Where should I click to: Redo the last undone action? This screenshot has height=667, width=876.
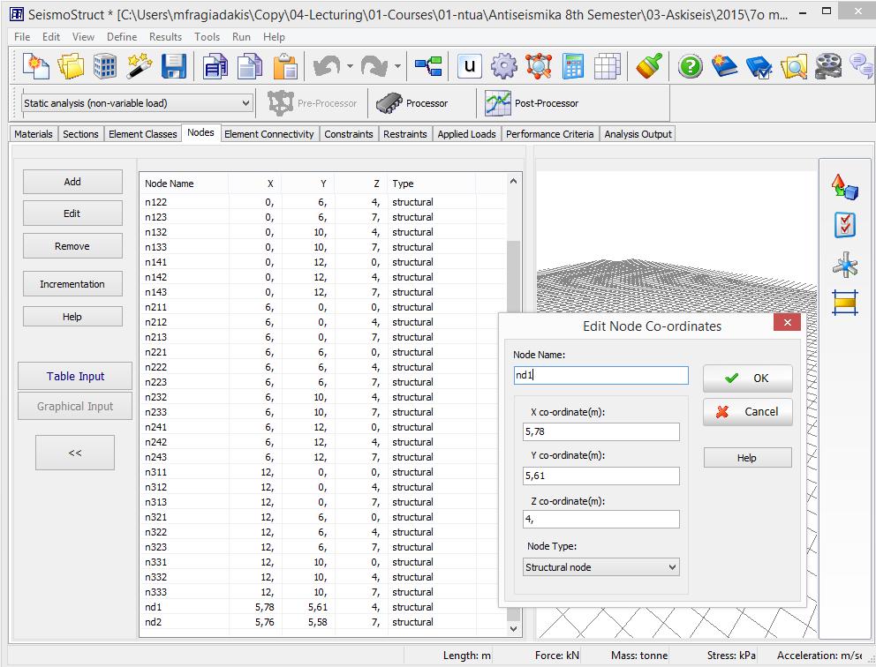374,66
